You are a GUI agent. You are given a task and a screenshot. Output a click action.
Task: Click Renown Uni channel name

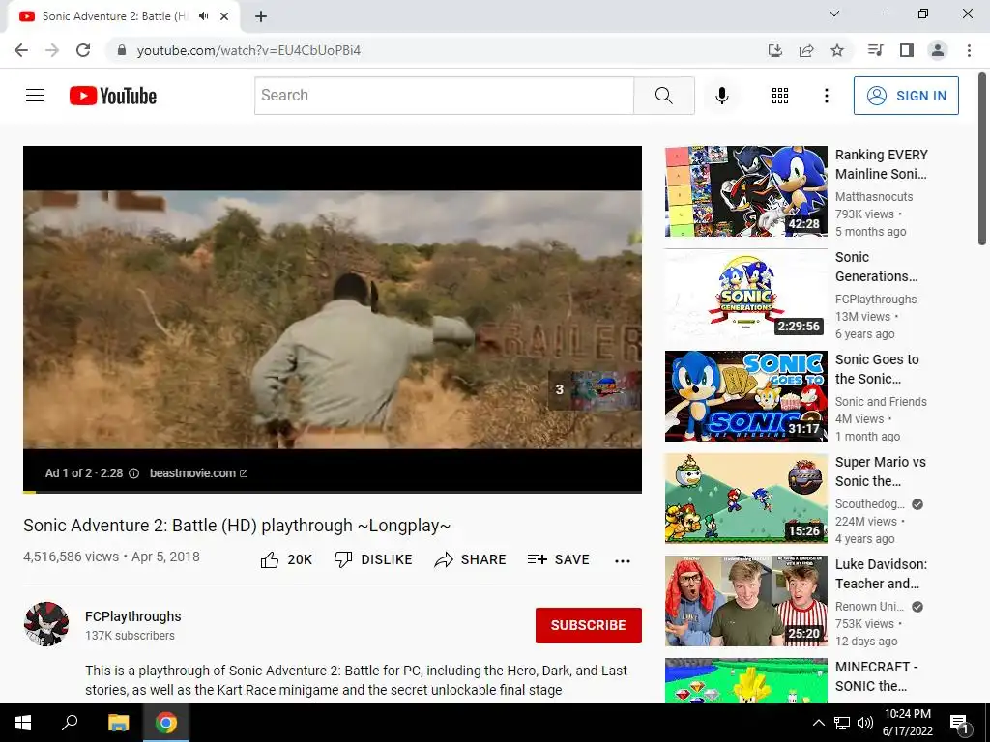[869, 607]
